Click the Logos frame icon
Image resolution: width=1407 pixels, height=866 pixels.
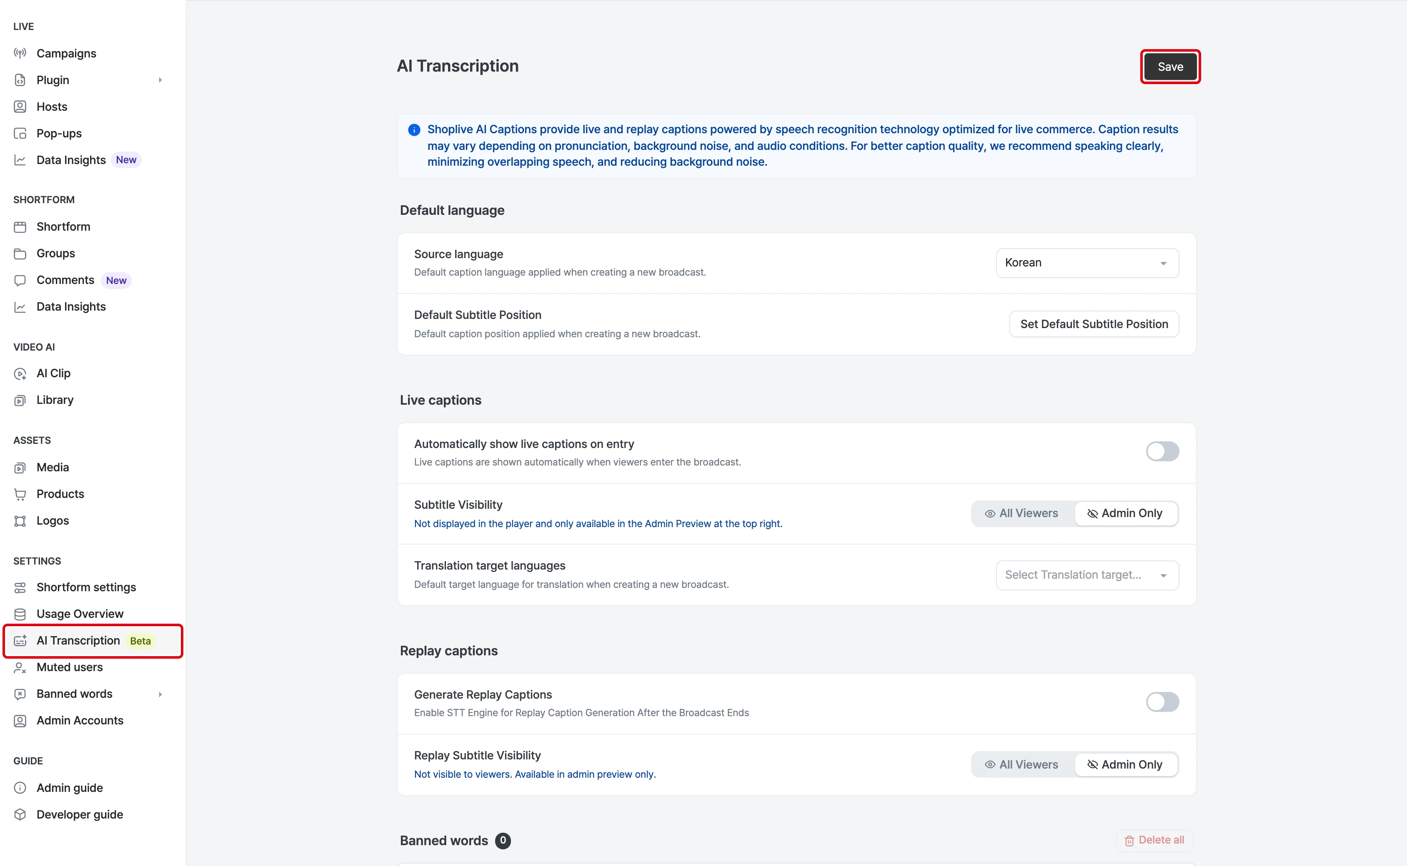(x=20, y=520)
